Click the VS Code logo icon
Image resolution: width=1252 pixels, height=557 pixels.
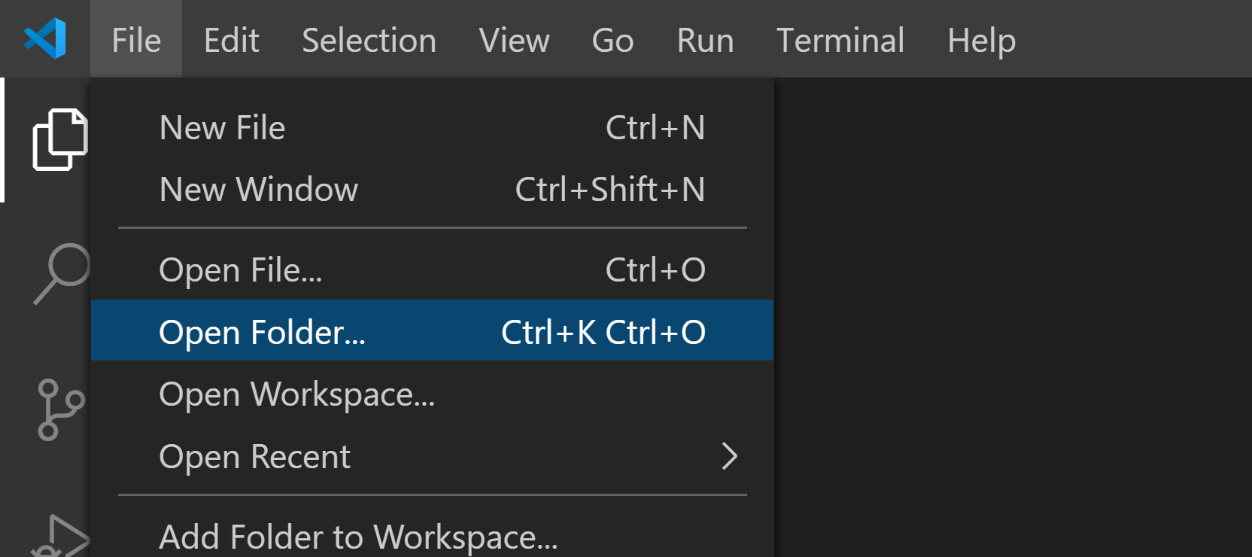45,38
